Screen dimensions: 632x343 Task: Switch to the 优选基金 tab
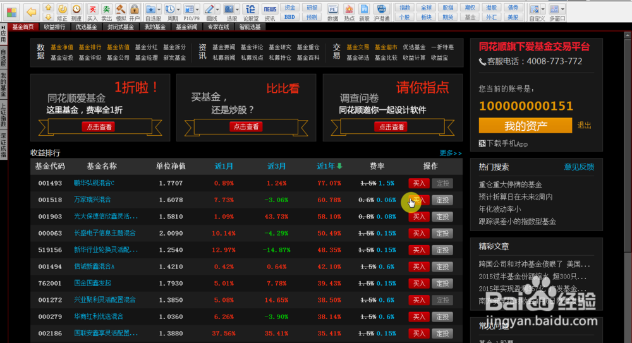(86, 27)
